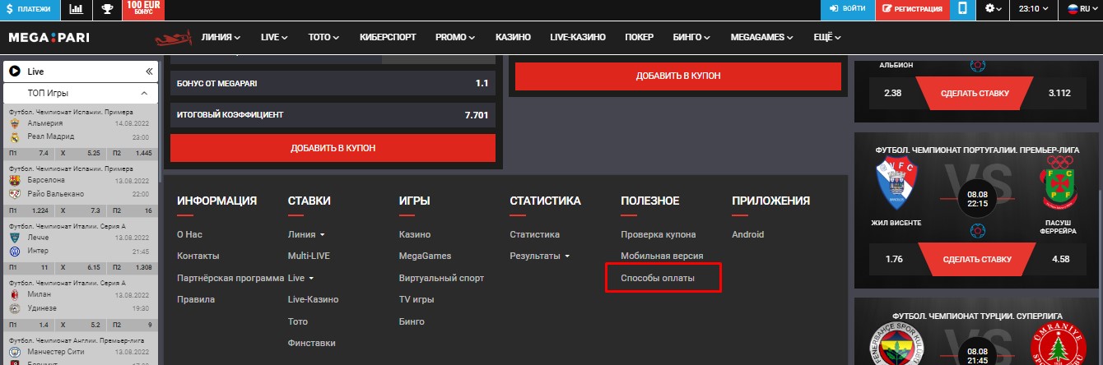The height and width of the screenshot is (365, 1103).
Task: Open the 23:10 time zone dropdown
Action: [1034, 9]
